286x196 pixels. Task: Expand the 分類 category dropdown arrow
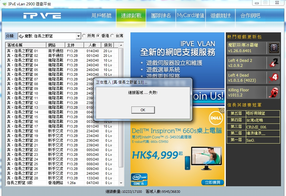point(78,36)
